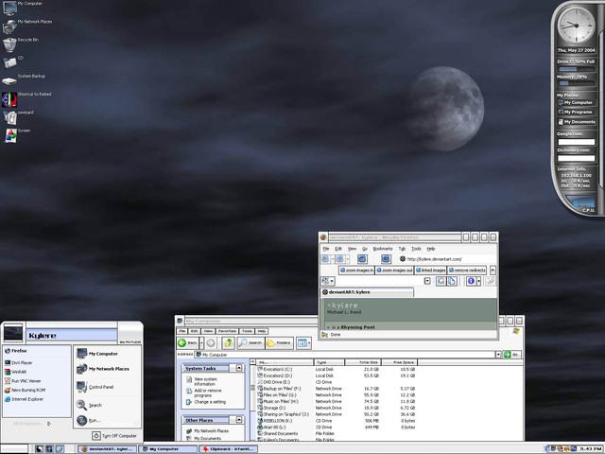The image size is (605, 454).
Task: Click My Documents in sidebar widget
Action: point(578,121)
